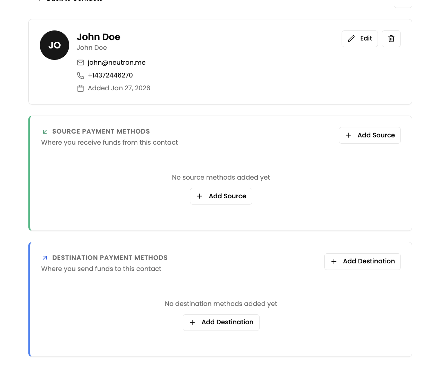Image resolution: width=434 pixels, height=389 pixels.
Task: Click the Added Jan 27, 2026 date text
Action: (x=119, y=88)
